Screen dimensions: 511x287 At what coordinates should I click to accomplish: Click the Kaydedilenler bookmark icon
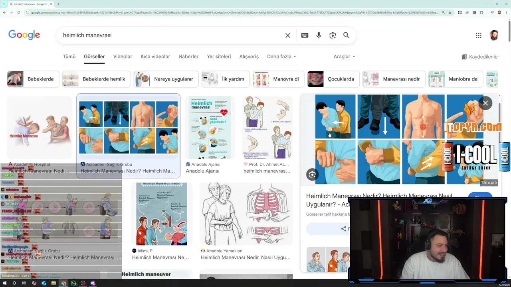click(464, 57)
